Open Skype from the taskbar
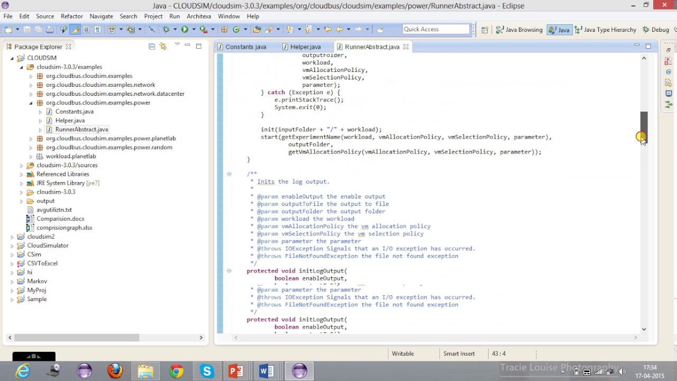Image resolution: width=677 pixels, height=381 pixels. pyautogui.click(x=207, y=371)
